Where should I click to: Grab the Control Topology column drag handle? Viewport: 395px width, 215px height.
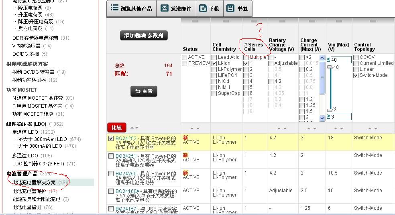[373, 21]
